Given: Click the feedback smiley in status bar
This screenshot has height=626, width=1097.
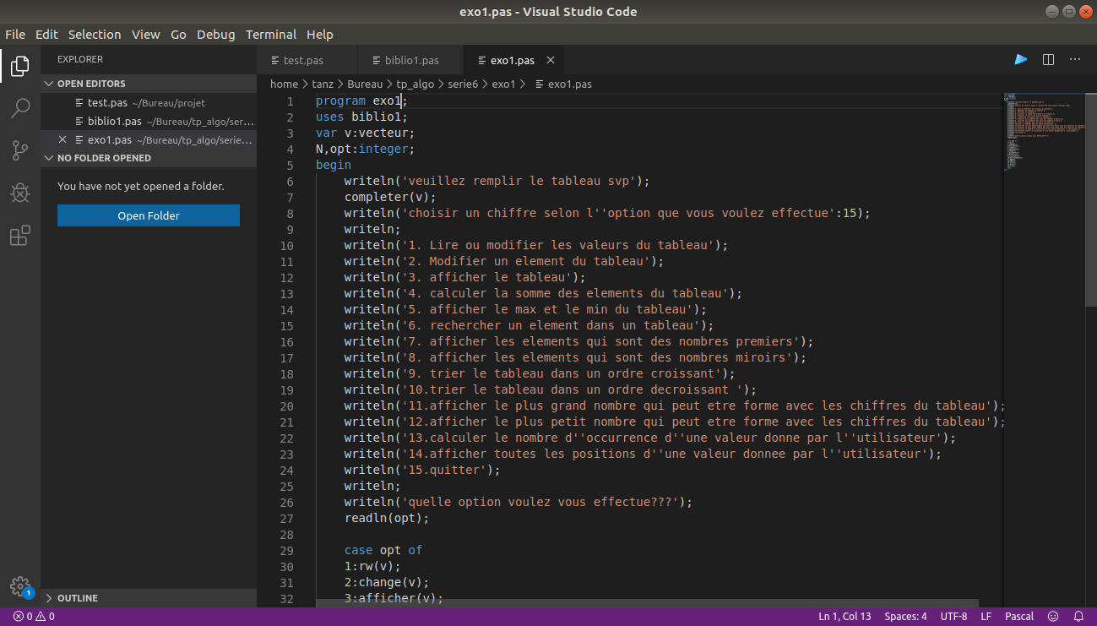Looking at the screenshot, I should (x=1051, y=617).
